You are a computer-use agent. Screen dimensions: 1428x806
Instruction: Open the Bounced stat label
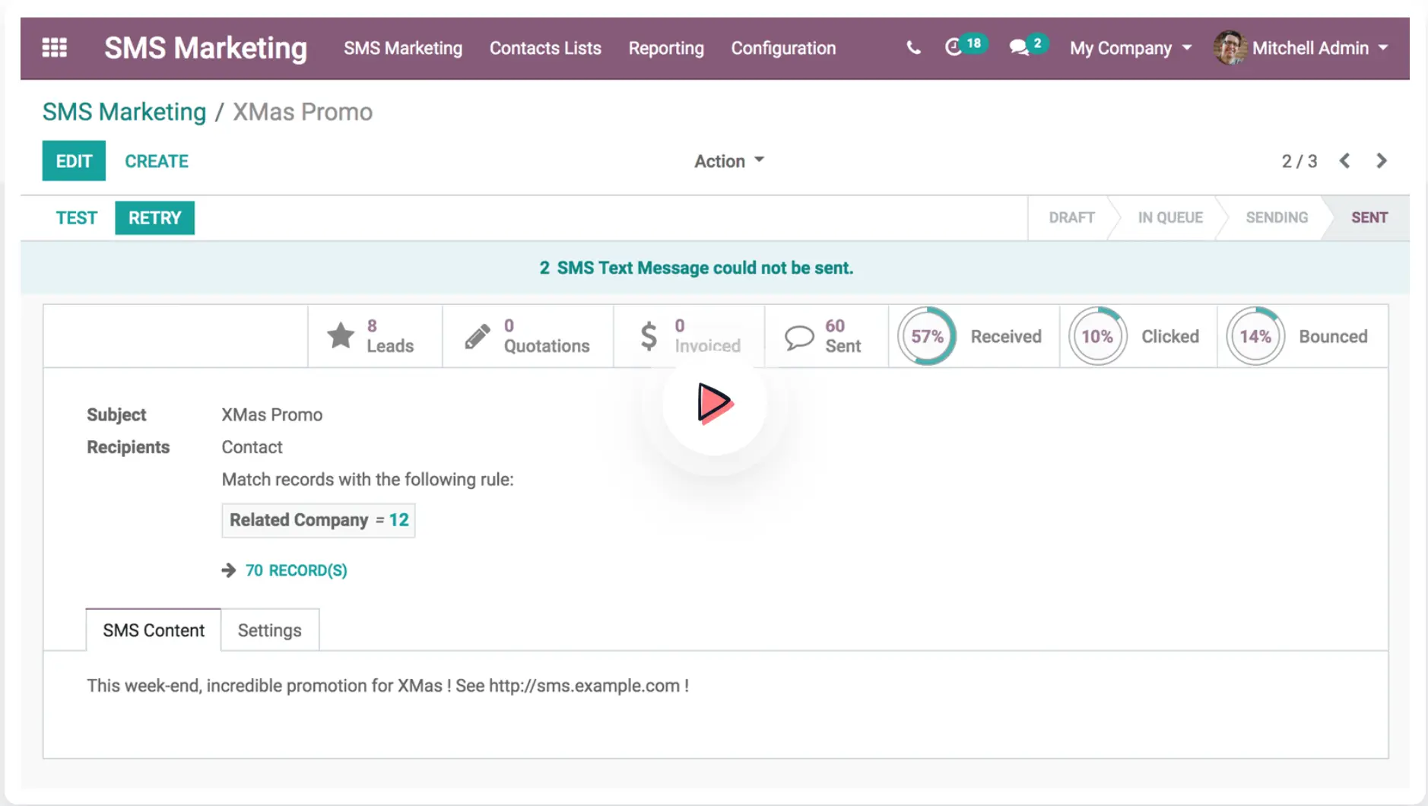coord(1333,336)
